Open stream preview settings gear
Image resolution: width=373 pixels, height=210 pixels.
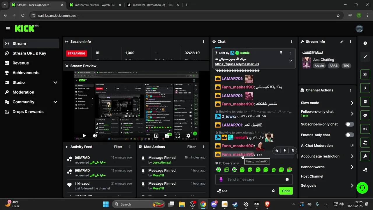[188, 136]
